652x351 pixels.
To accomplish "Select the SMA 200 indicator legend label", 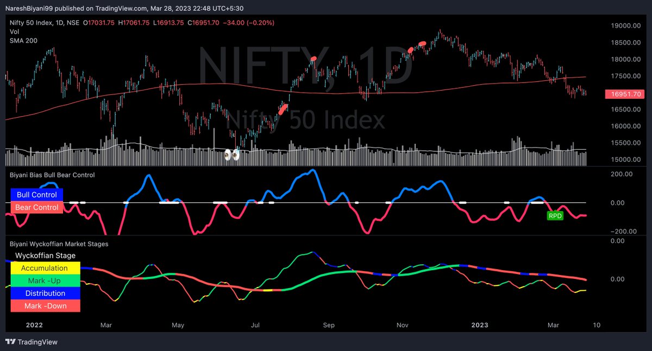I will click(23, 41).
